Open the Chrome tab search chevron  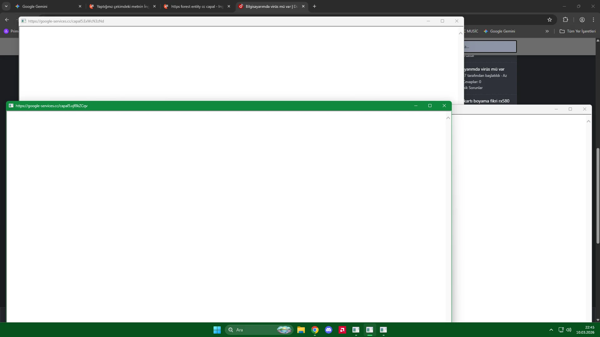(6, 6)
